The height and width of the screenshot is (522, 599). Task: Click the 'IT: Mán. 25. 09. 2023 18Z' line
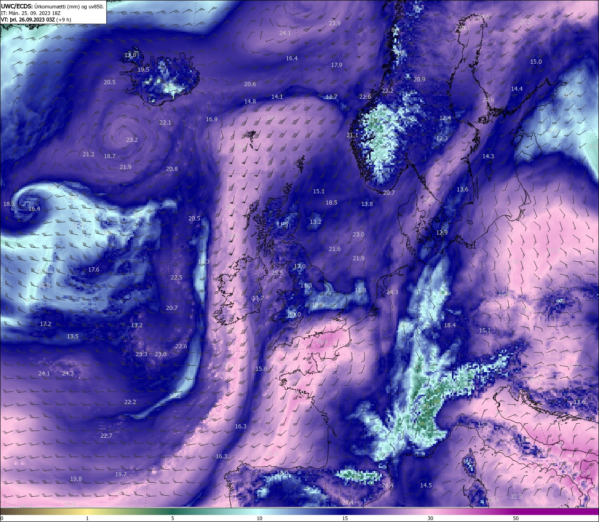tap(31, 13)
